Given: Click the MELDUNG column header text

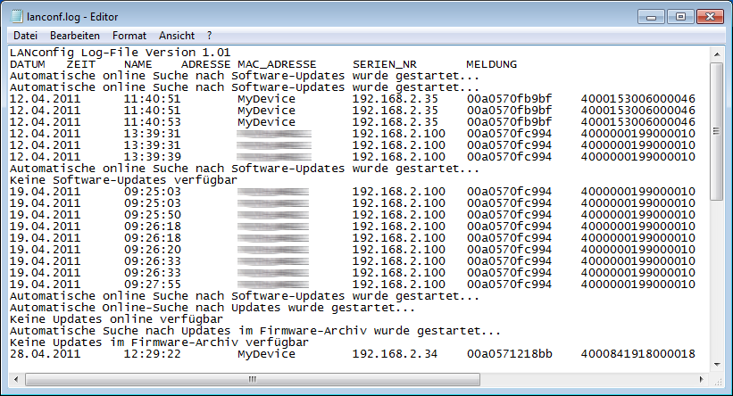Looking at the screenshot, I should point(491,64).
